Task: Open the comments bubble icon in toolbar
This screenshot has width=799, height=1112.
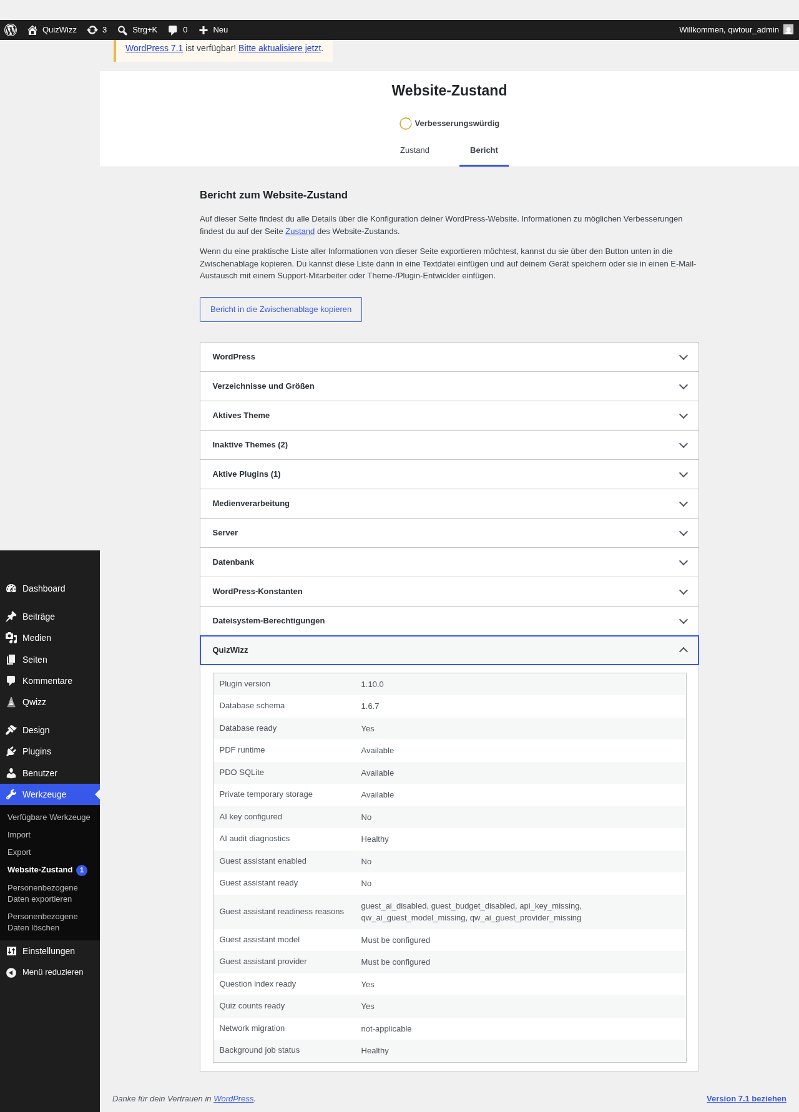Action: coord(173,30)
